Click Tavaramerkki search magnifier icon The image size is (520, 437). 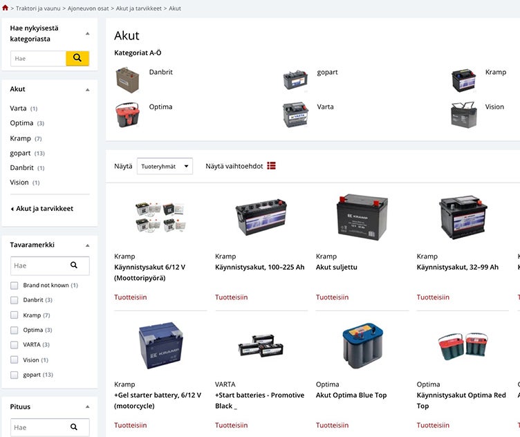click(74, 266)
